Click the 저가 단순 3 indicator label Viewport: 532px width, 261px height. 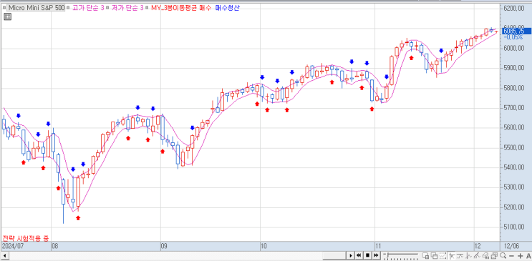128,7
